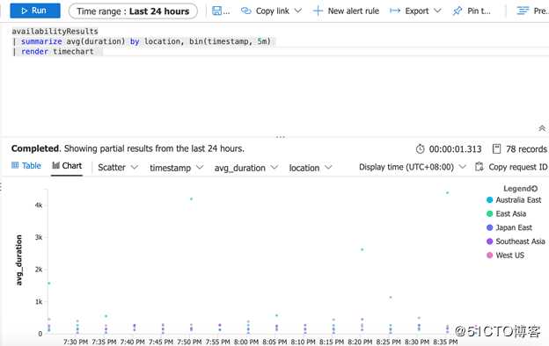
Task: Switch to the Table results tab
Action: point(26,166)
